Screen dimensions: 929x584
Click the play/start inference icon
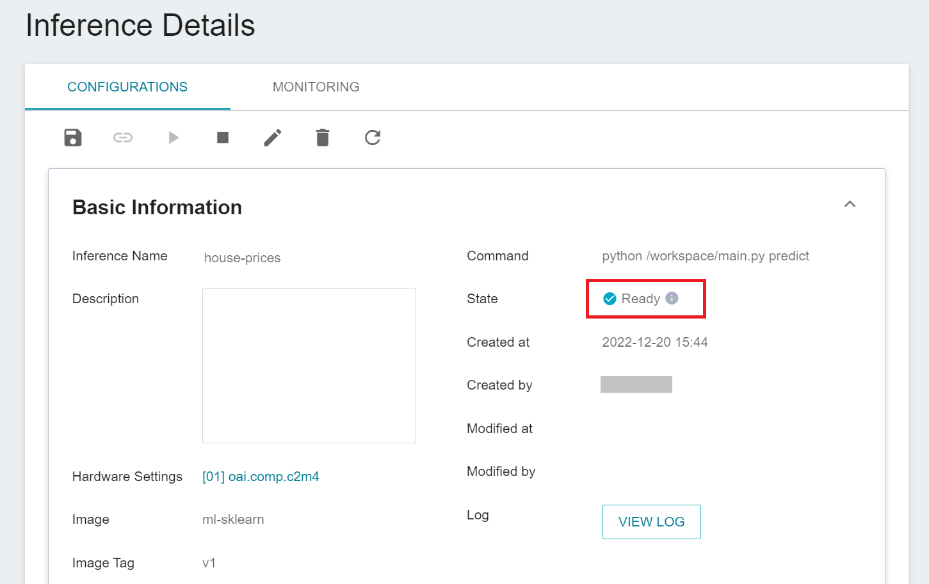point(174,138)
